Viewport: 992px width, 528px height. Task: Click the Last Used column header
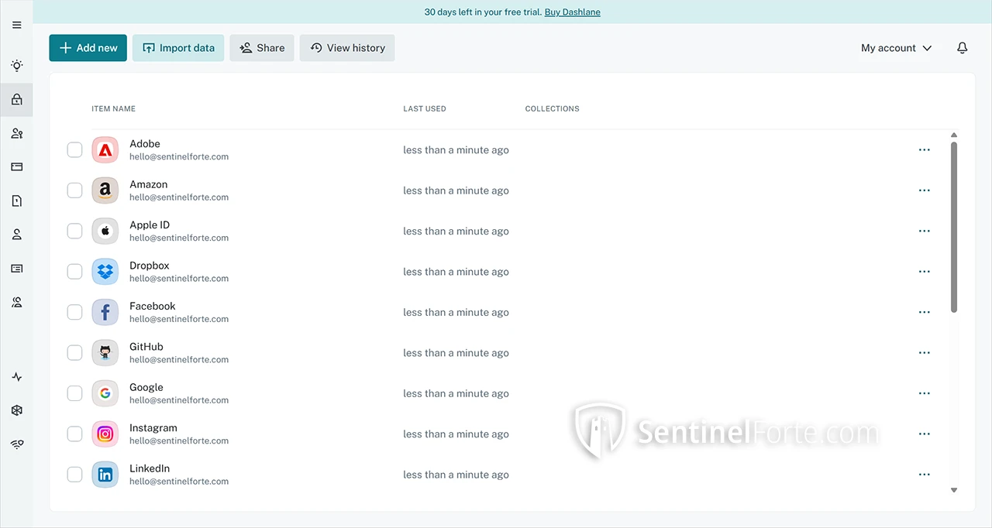tap(424, 108)
